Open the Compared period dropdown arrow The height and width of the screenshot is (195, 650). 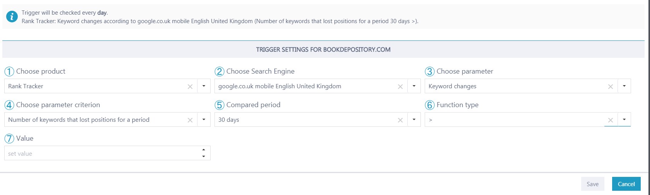[414, 119]
